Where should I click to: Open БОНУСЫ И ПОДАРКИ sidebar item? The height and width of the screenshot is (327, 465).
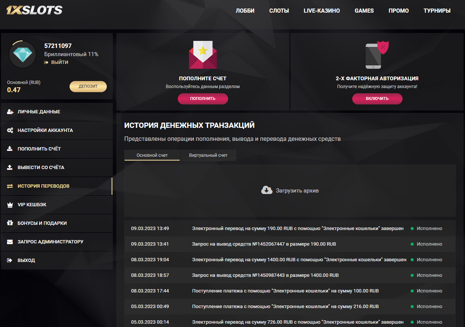tap(57, 223)
